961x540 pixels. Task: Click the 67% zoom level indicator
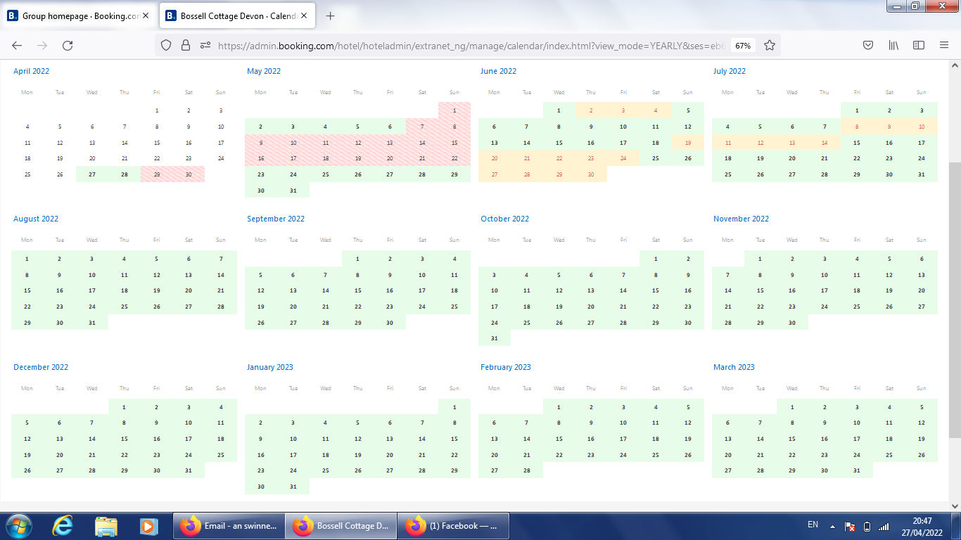[743, 46]
